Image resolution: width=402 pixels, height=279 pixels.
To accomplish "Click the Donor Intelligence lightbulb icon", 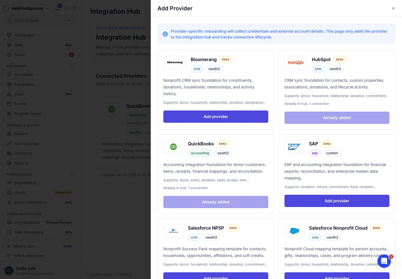I will click(9, 202).
